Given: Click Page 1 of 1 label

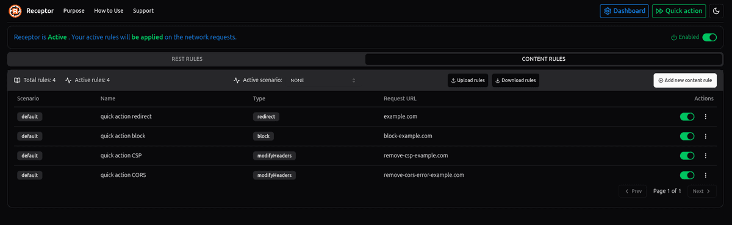Looking at the screenshot, I should tap(667, 191).
